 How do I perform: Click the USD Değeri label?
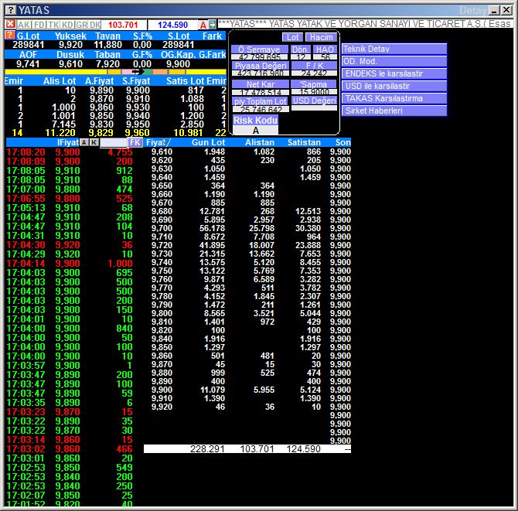tap(314, 100)
